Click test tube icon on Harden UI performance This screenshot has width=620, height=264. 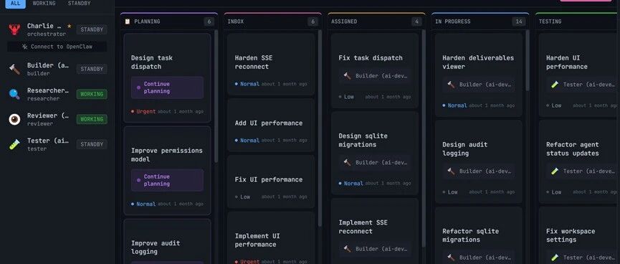point(555,85)
